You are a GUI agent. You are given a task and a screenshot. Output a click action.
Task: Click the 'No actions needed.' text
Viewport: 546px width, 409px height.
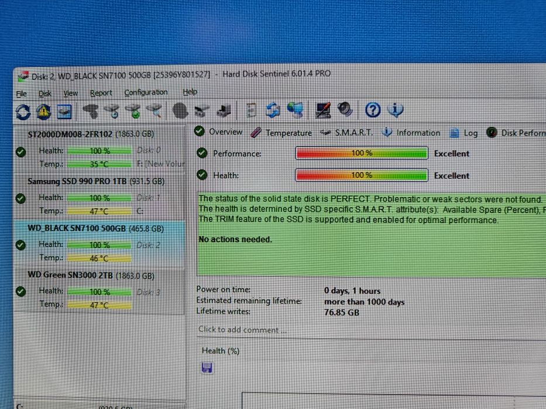pyautogui.click(x=235, y=240)
